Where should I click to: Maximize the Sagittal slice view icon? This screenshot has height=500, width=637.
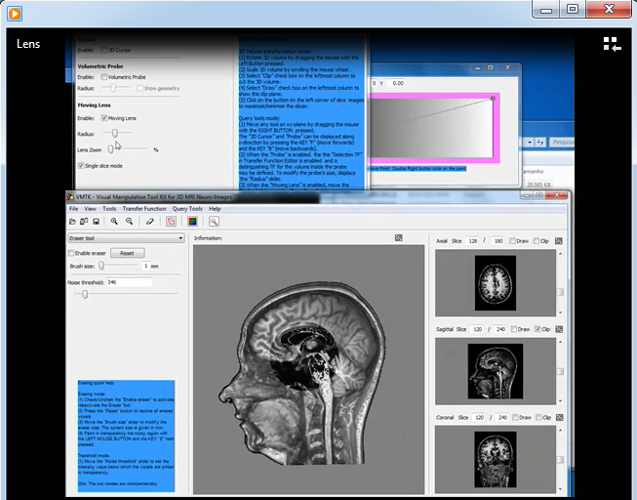point(559,329)
